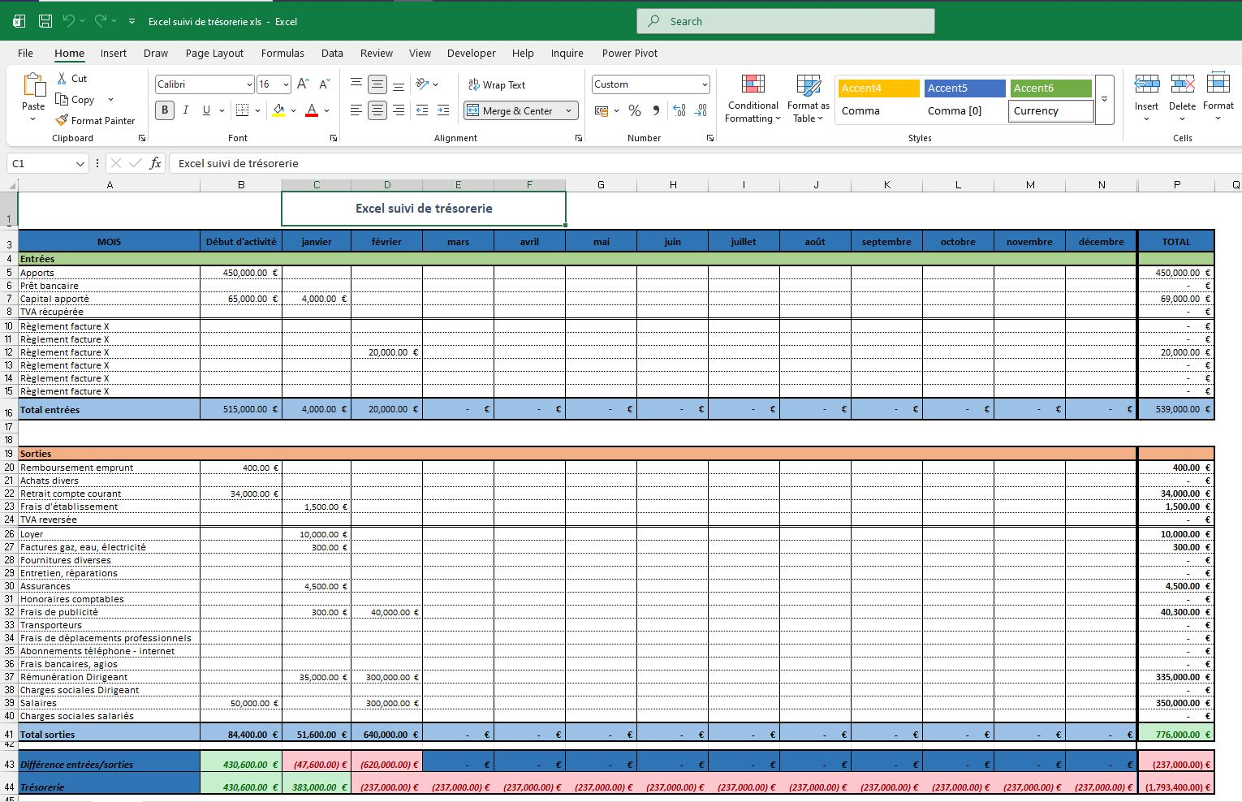Increase font size with larger A icon
The height and width of the screenshot is (802, 1242).
303,84
